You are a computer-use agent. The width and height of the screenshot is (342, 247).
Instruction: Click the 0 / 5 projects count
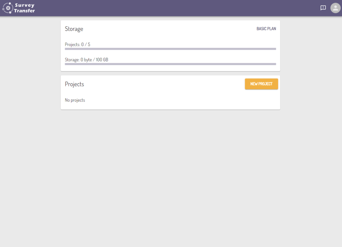pyautogui.click(x=86, y=44)
